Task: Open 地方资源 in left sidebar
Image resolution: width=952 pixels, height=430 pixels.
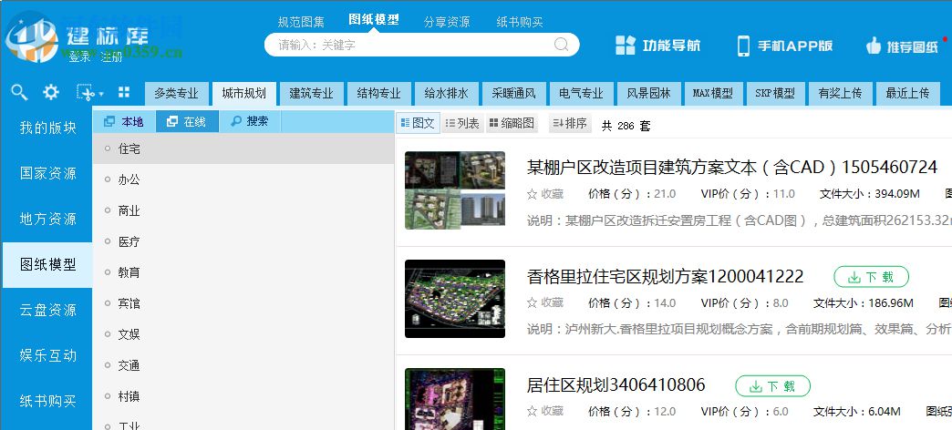Action: 47,219
